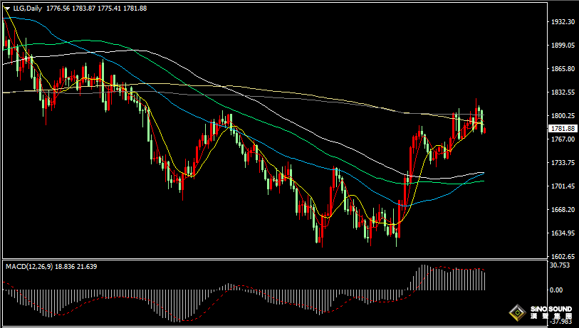Click the 1865.80 price axis label

pos(563,69)
